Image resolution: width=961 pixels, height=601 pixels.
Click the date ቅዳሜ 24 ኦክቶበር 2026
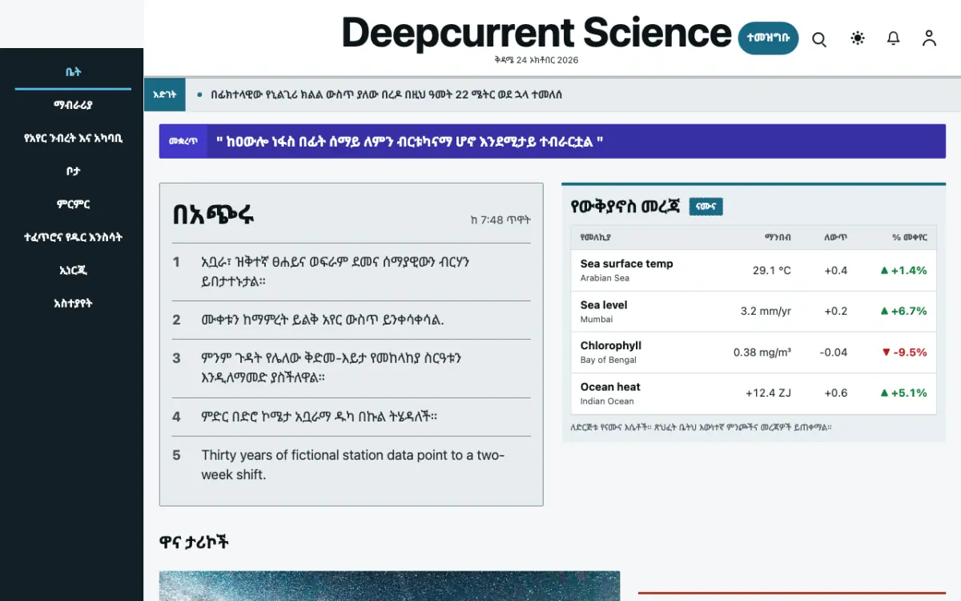pyautogui.click(x=537, y=60)
